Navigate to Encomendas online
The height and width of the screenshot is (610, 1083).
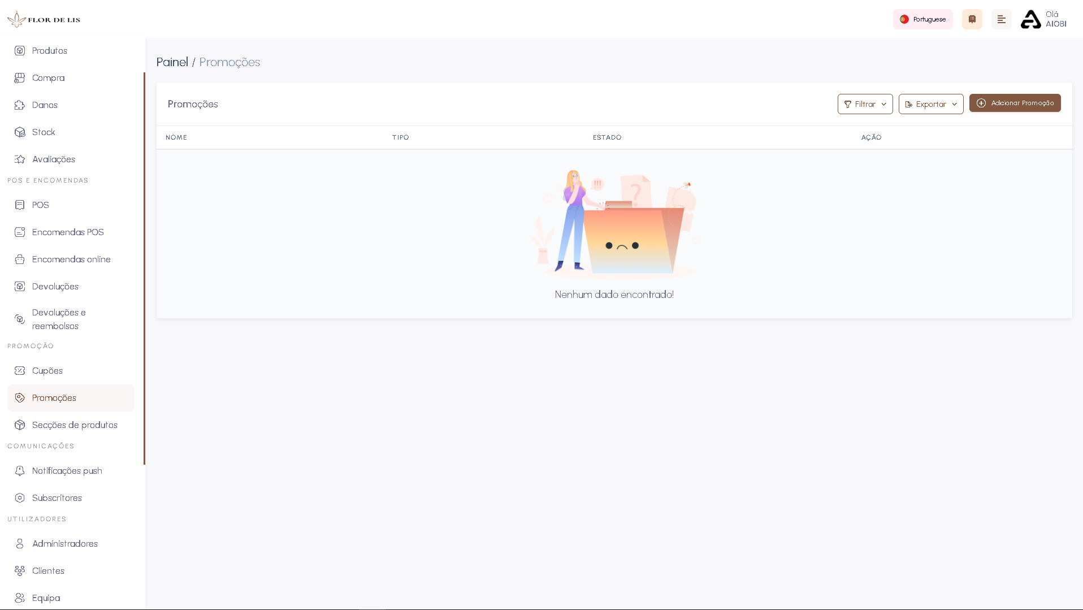[71, 259]
